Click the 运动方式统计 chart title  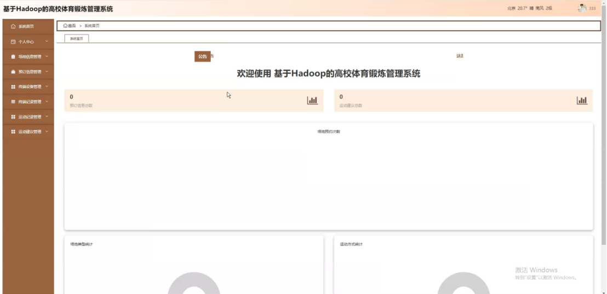click(x=351, y=244)
